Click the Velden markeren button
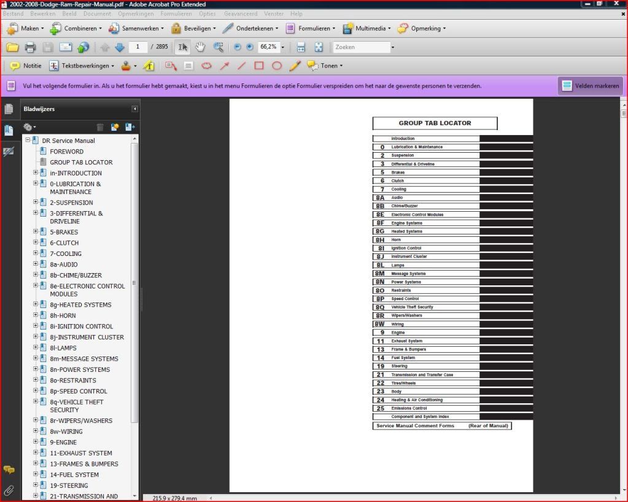 [x=591, y=86]
